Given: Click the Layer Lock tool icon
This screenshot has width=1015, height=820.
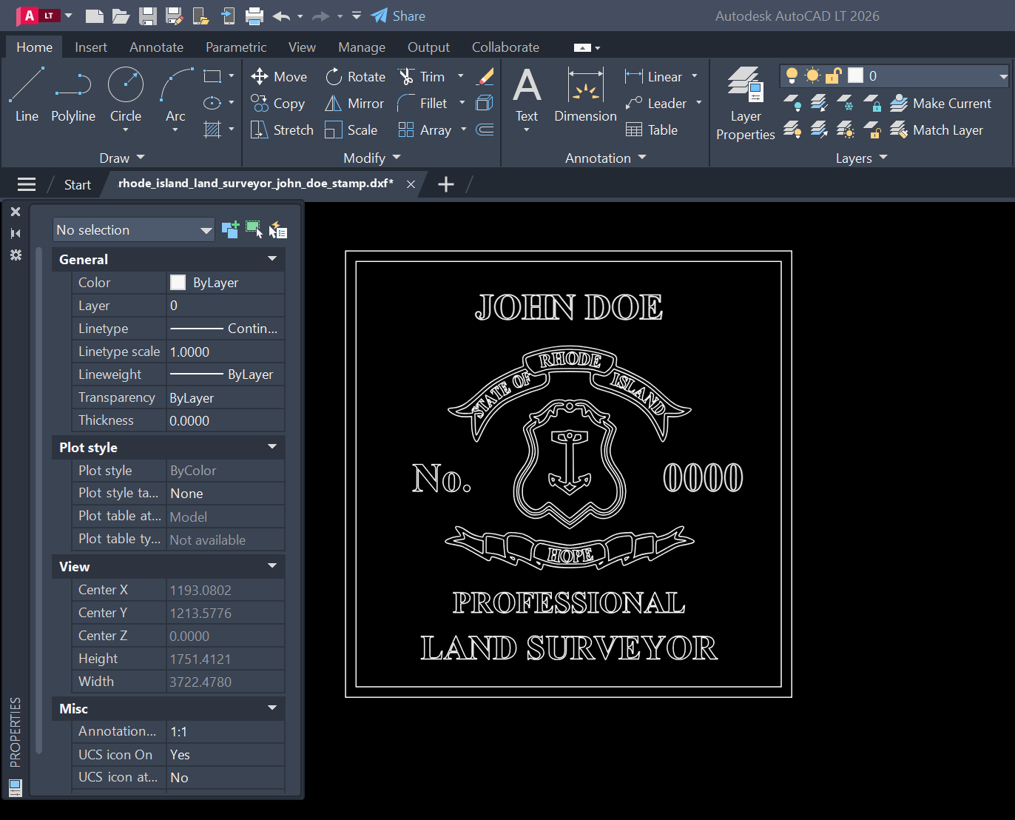Looking at the screenshot, I should [872, 103].
